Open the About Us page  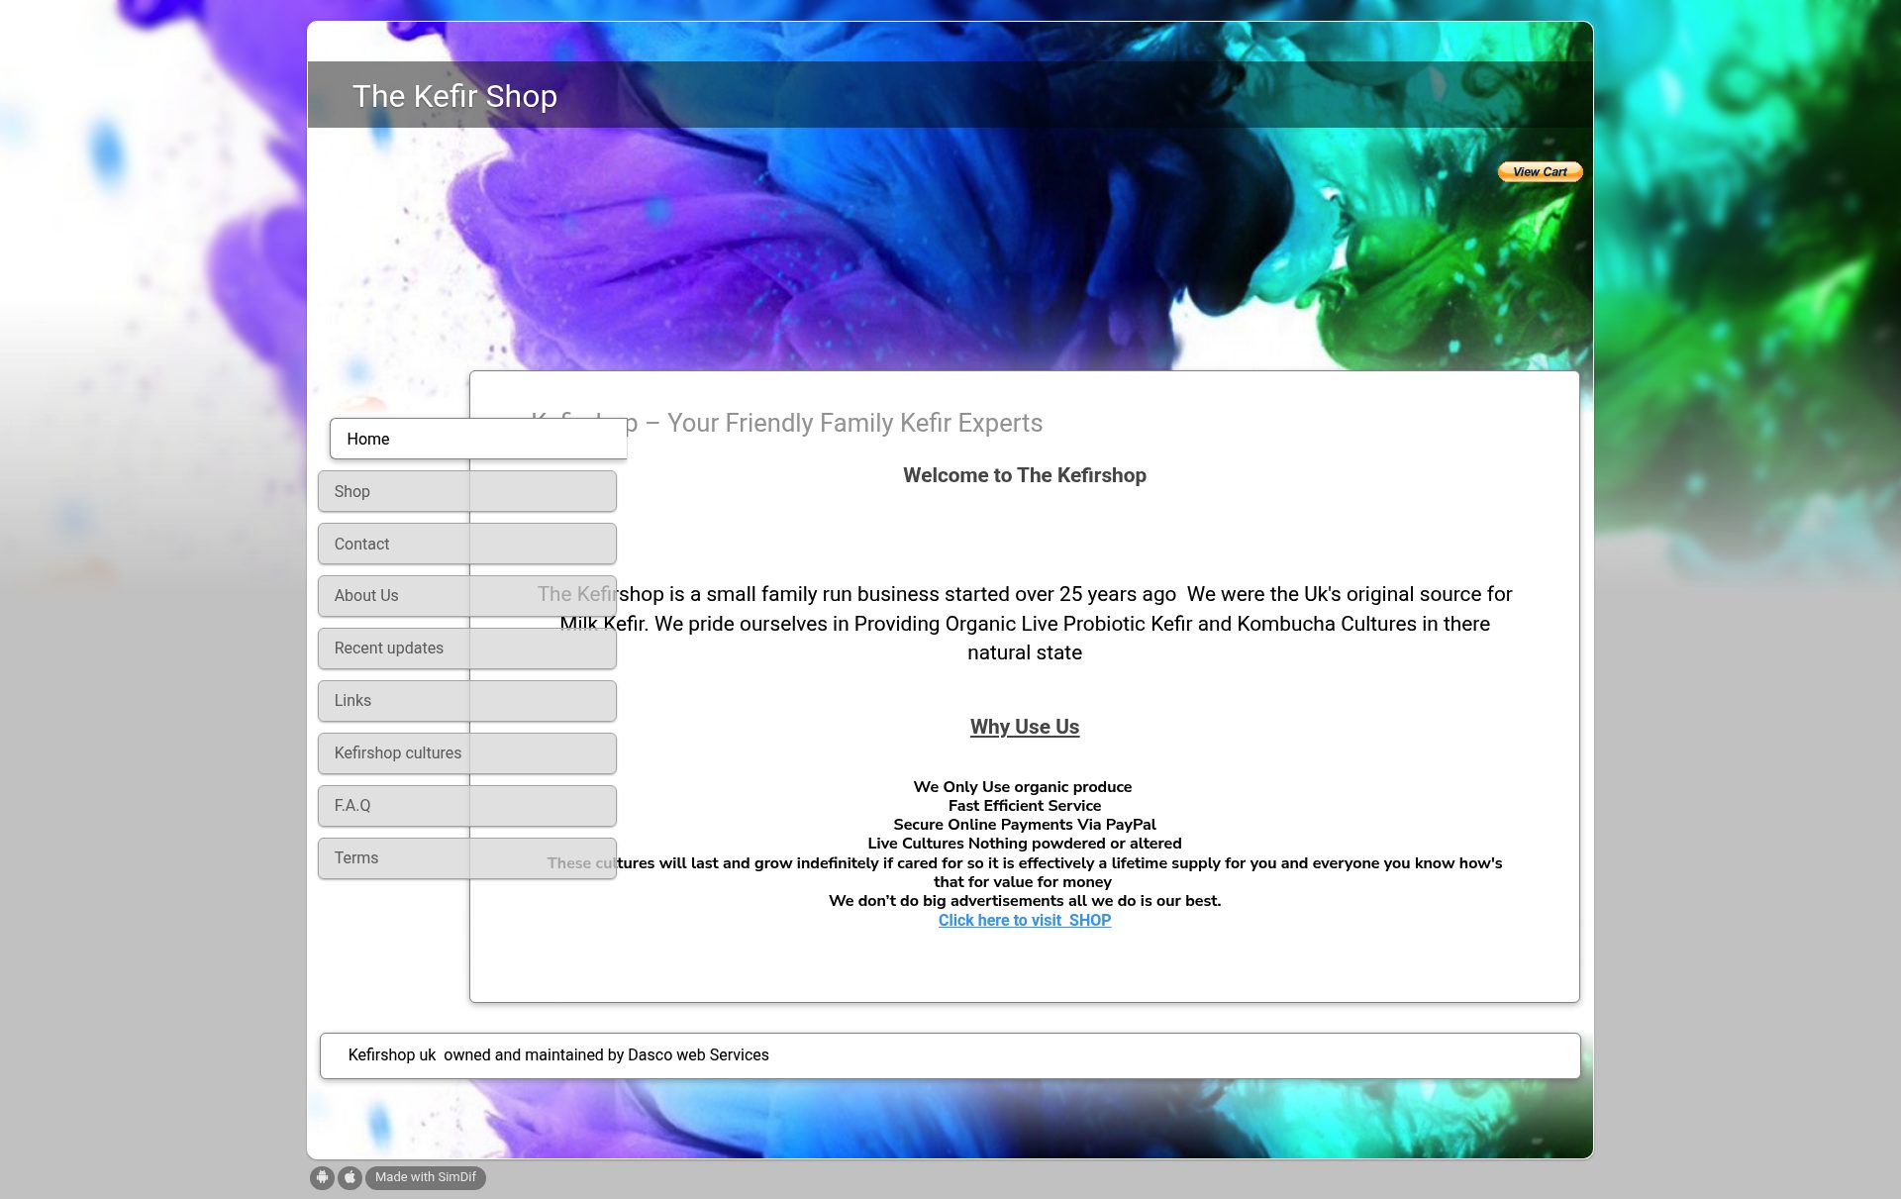pos(467,595)
